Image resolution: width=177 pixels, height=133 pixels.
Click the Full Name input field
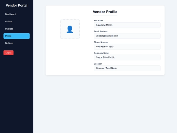[x=127, y=25]
